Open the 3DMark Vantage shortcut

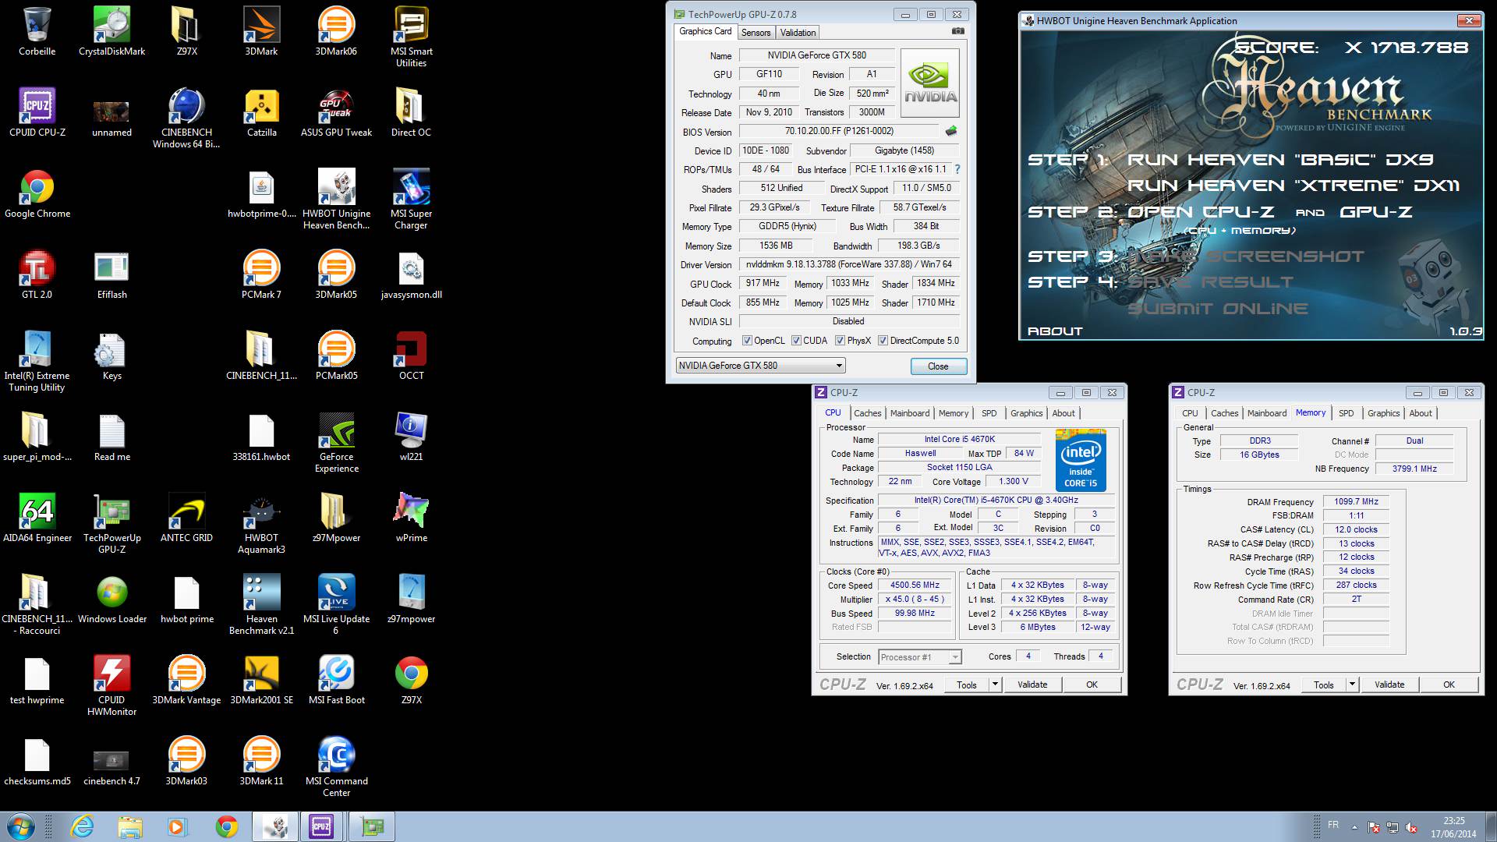coord(186,680)
